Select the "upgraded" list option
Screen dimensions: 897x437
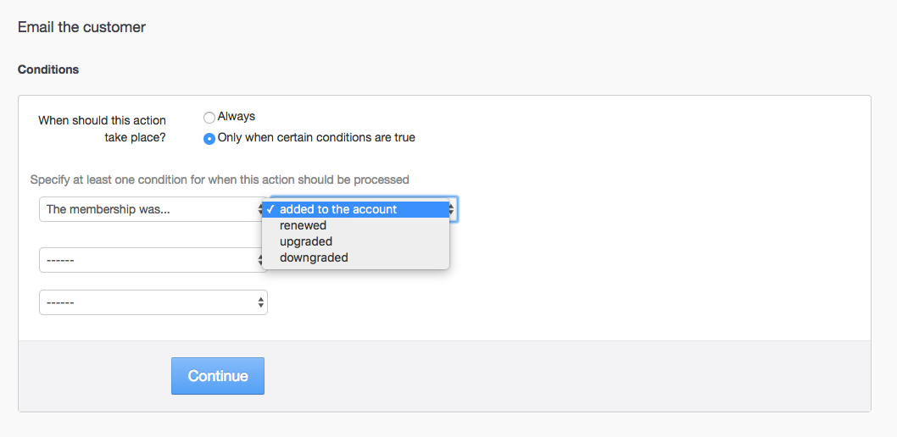(x=306, y=241)
